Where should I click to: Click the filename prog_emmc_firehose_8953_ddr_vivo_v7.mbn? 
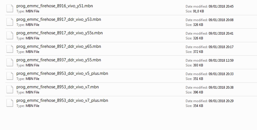coord(58,87)
